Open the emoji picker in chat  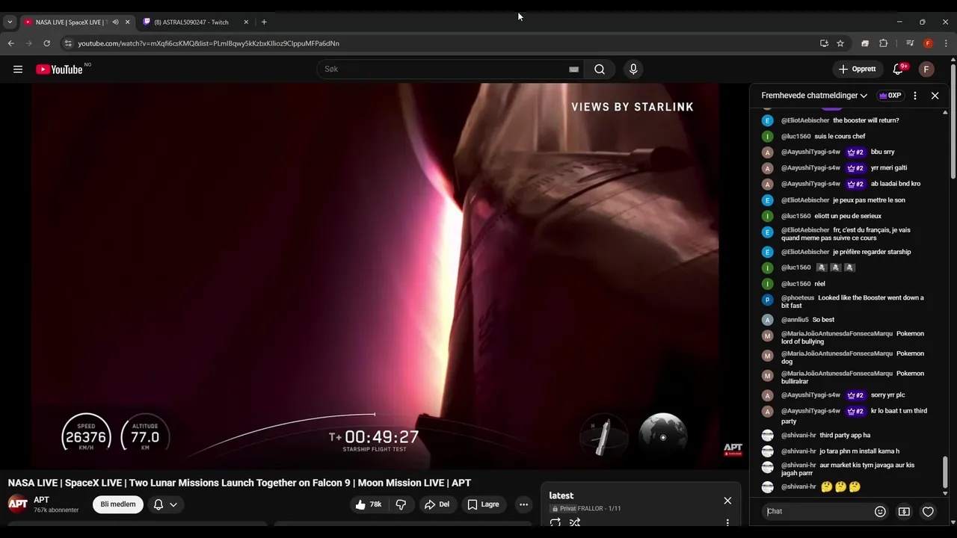[x=880, y=512]
